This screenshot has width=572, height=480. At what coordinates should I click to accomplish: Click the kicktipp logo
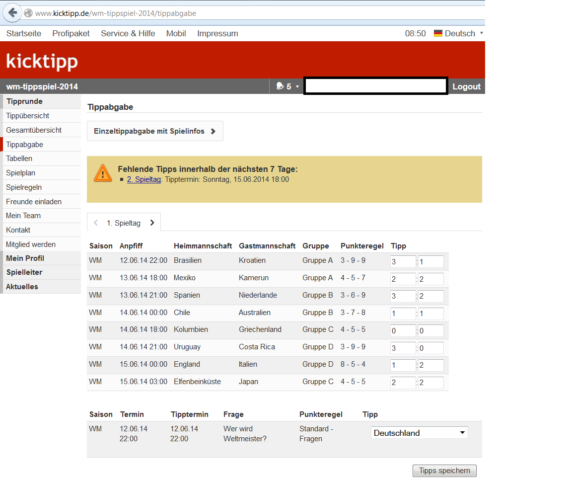(42, 62)
